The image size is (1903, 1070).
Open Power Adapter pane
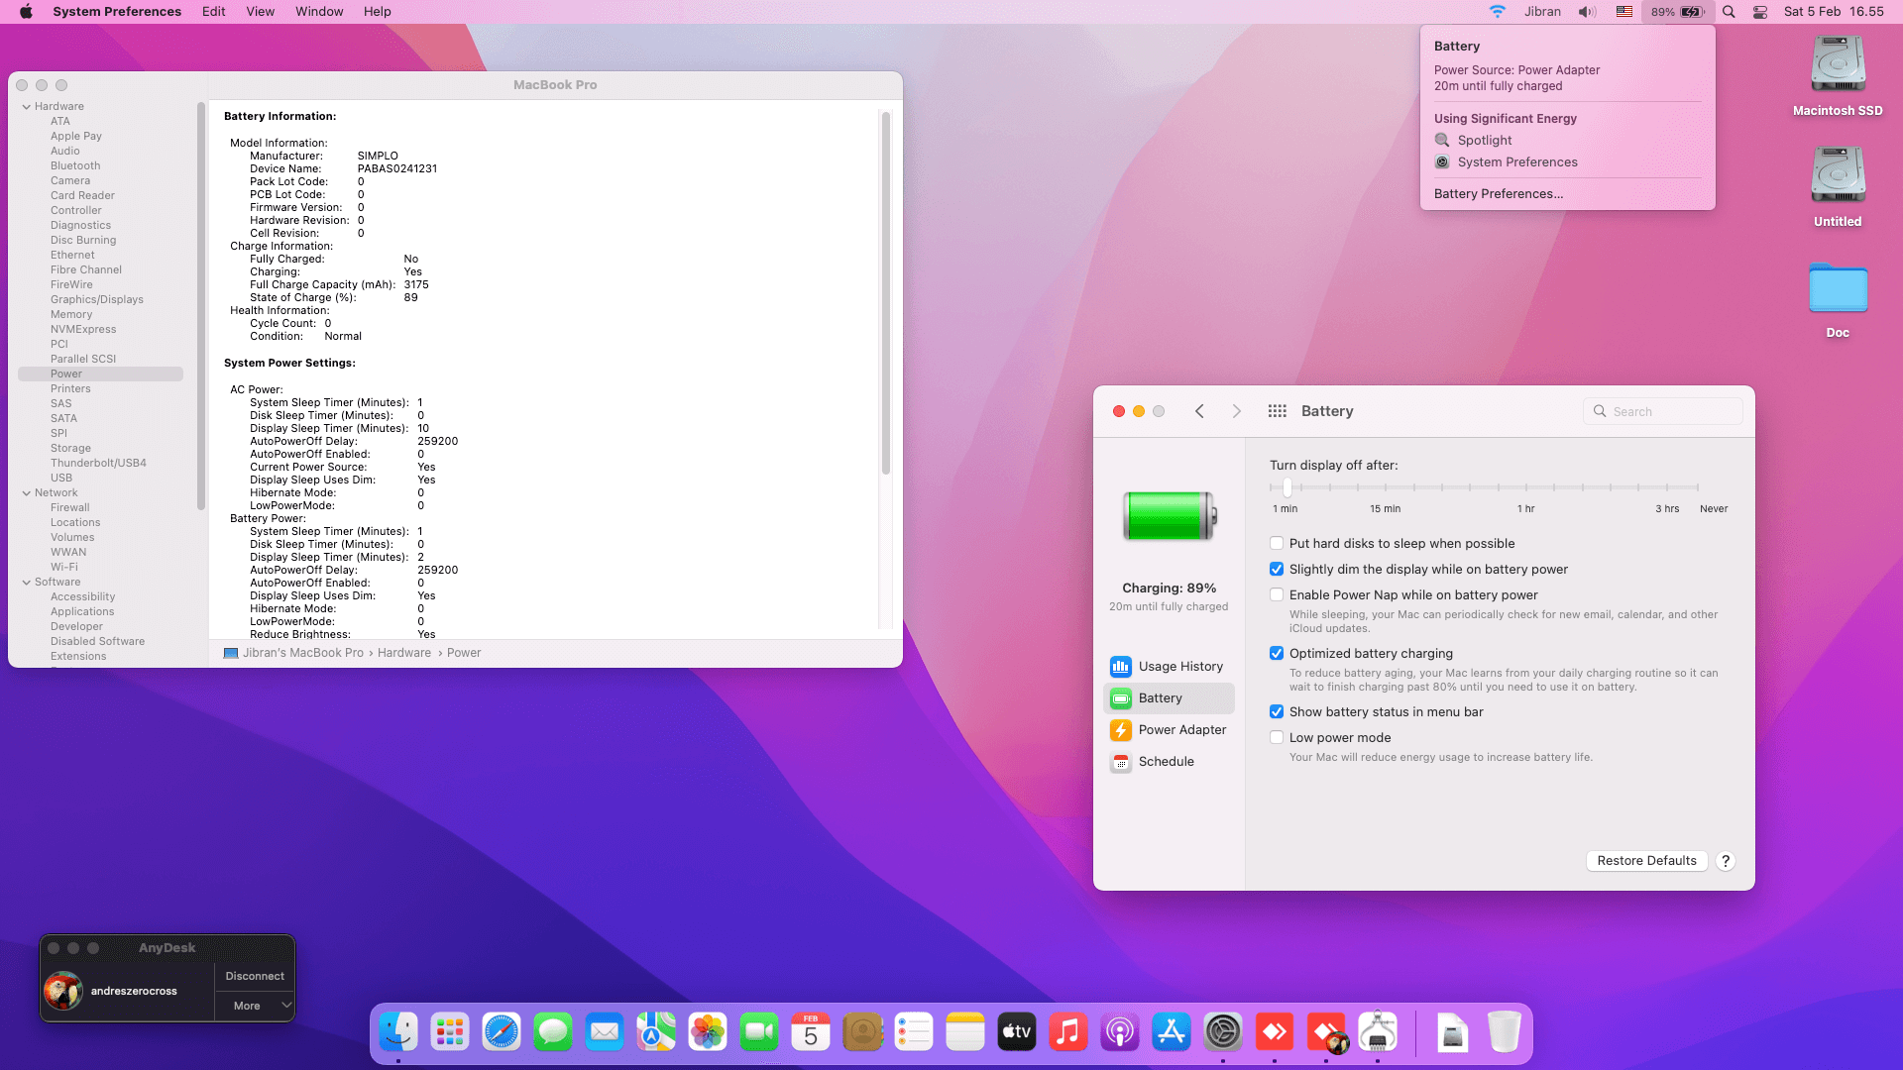click(1169, 730)
